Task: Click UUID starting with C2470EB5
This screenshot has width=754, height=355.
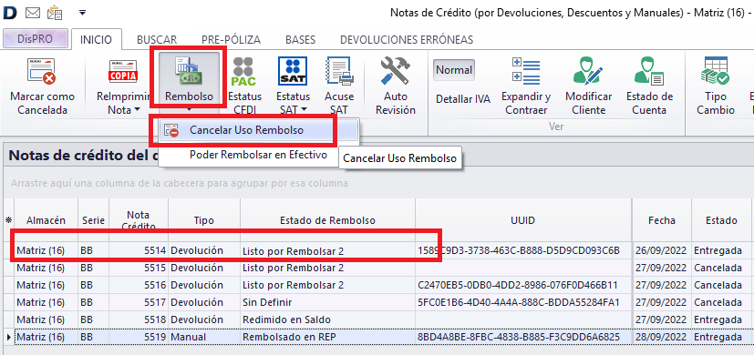Action: (x=523, y=285)
